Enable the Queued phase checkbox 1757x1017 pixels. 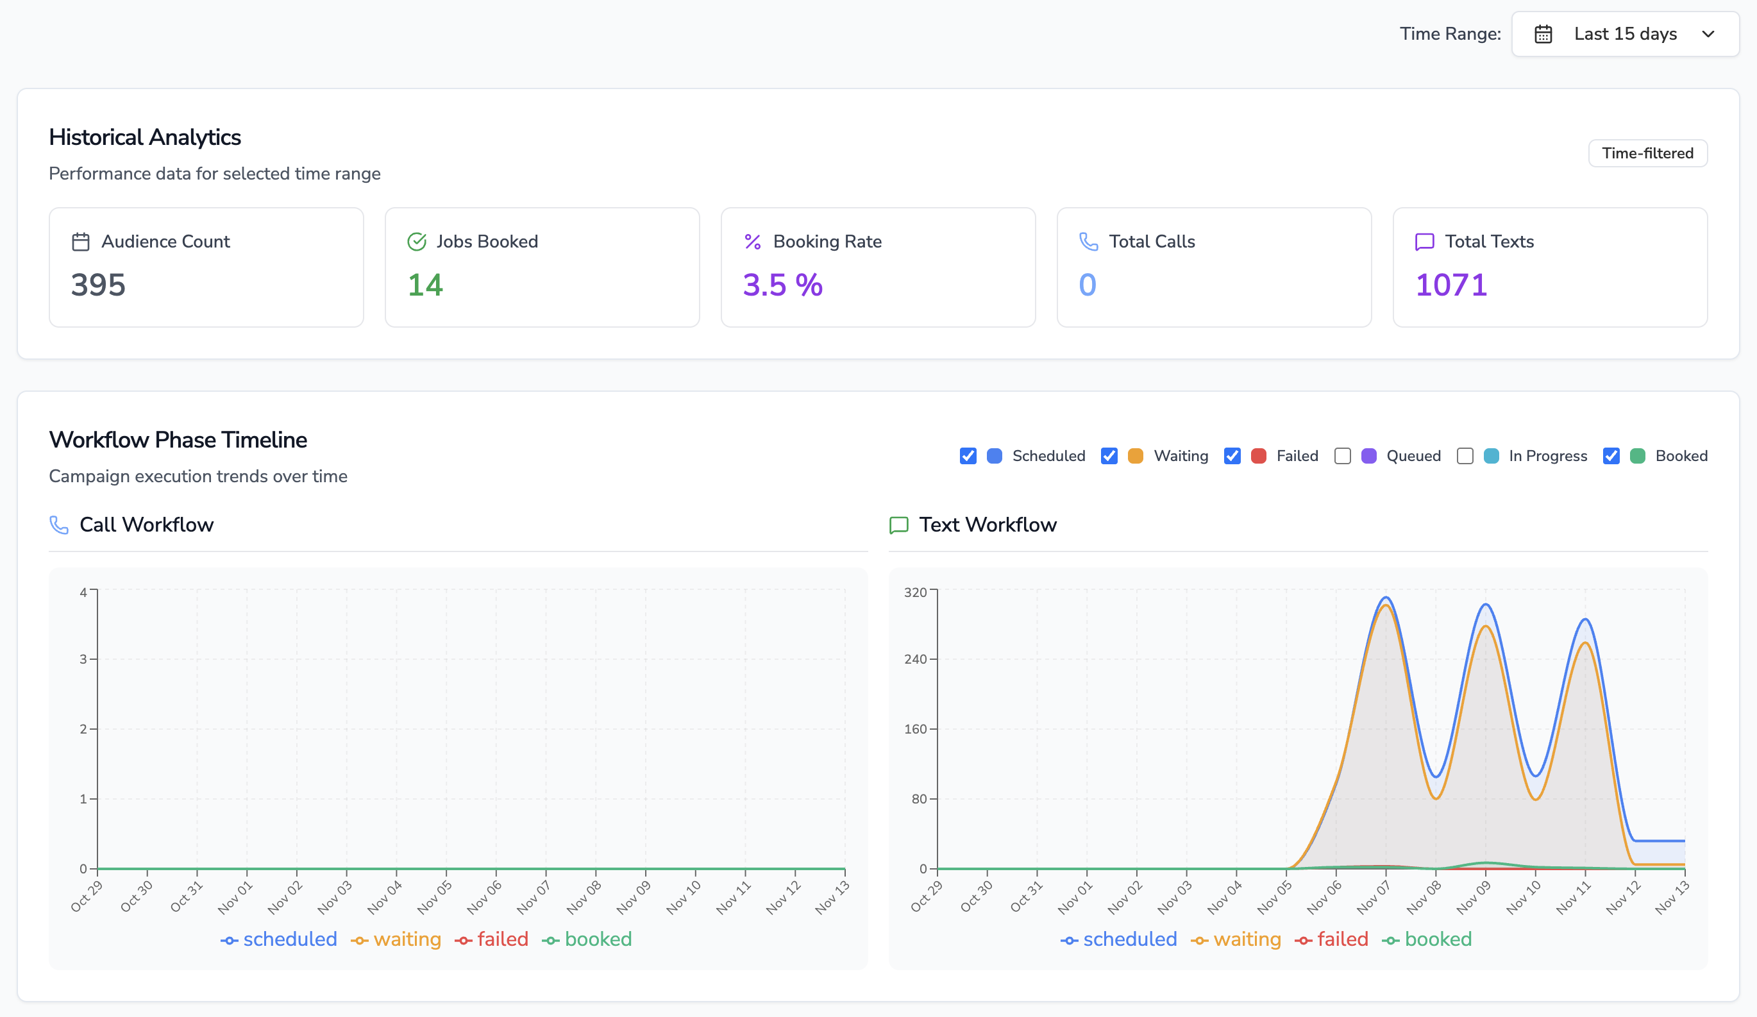[1342, 456]
